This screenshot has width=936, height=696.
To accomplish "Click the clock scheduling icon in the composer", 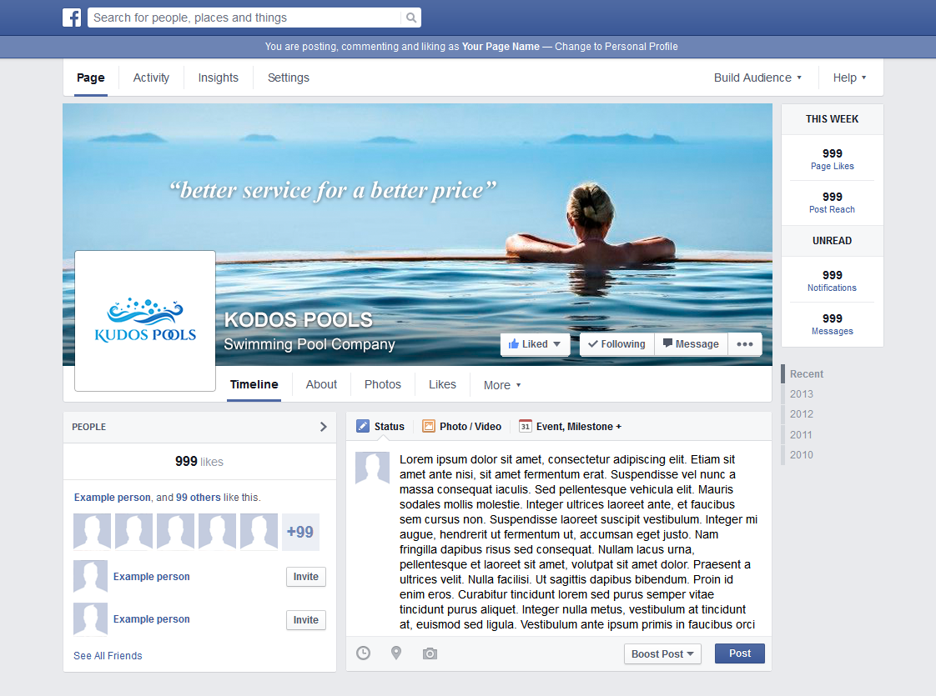I will (x=363, y=653).
